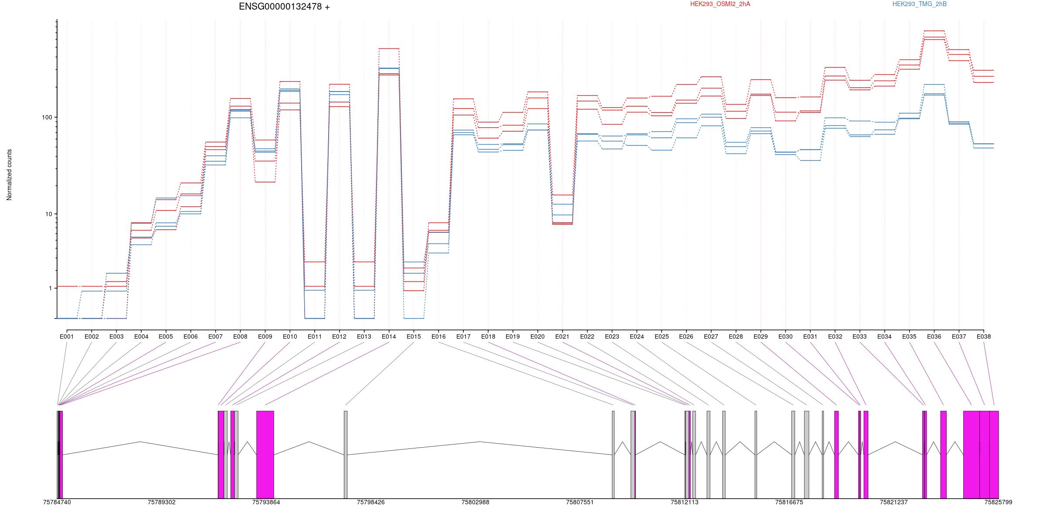Viewport: 1046px width, 523px height.
Task: Select the HEK293_OSMI2_2hA legend label
Action: [720, 4]
